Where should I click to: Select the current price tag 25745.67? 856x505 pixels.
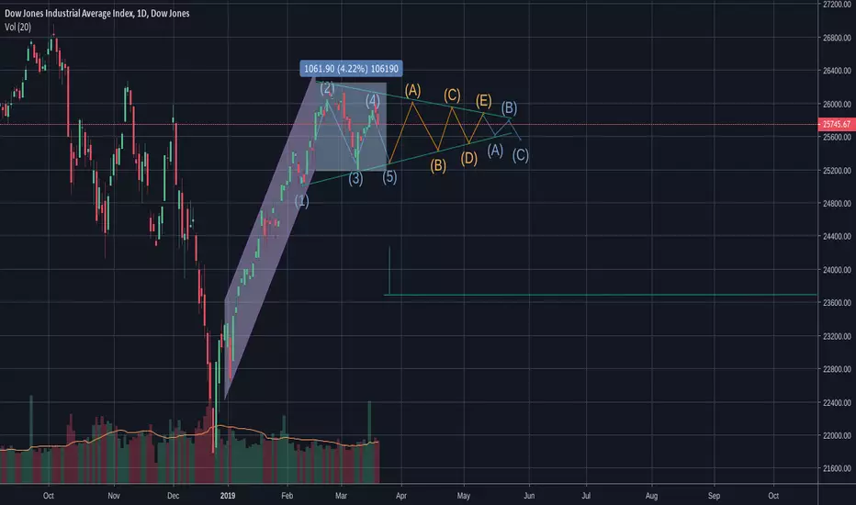pos(837,125)
